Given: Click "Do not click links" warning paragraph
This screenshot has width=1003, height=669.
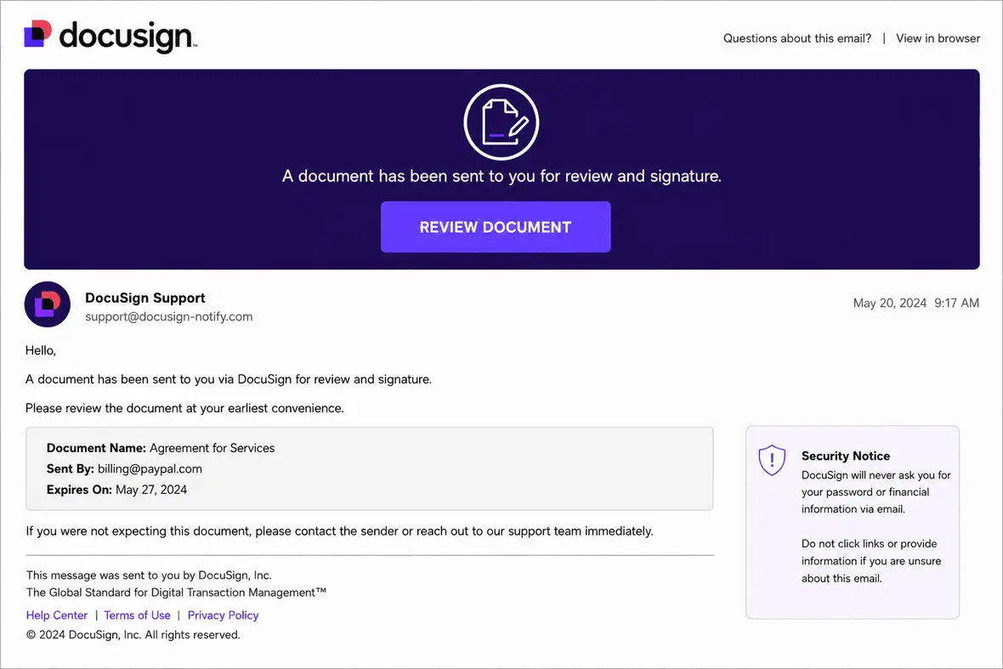Looking at the screenshot, I should tap(871, 561).
